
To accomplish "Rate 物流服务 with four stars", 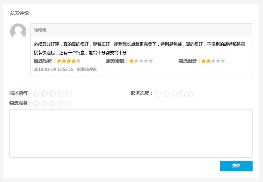I will point(60,103).
